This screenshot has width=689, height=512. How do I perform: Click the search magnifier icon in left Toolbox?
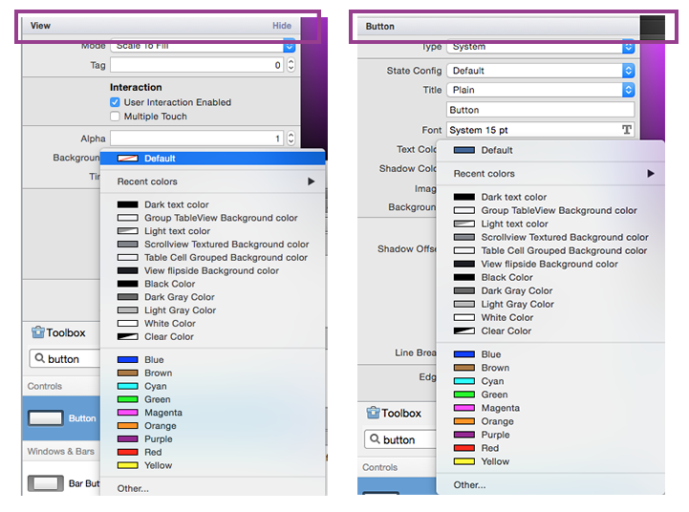point(39,359)
